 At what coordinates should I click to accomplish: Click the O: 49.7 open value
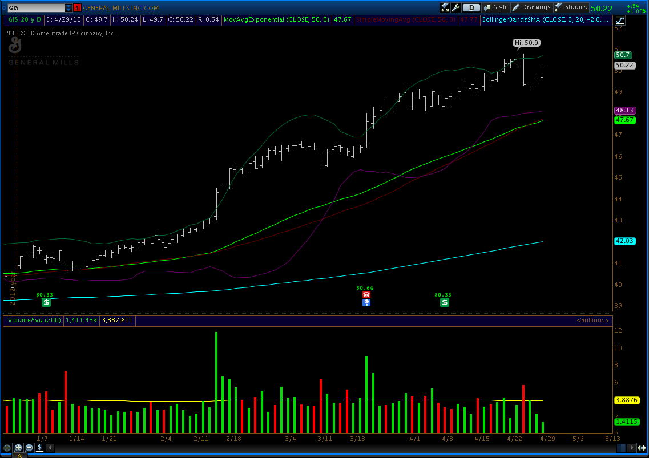(96, 19)
